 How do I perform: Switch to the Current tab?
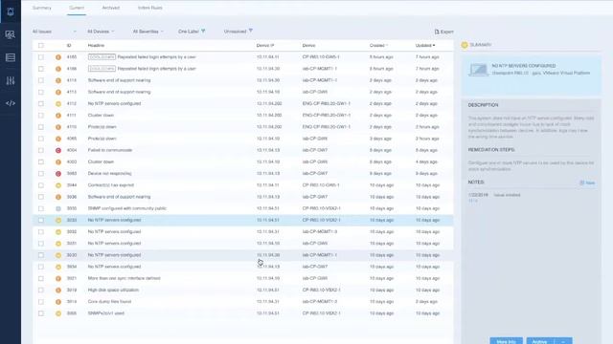tap(77, 8)
